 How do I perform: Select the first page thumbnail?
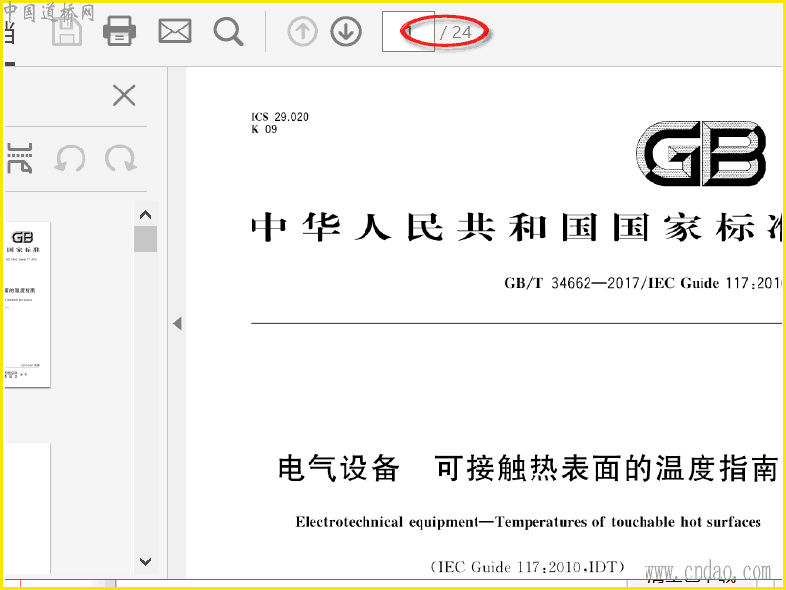pyautogui.click(x=28, y=305)
